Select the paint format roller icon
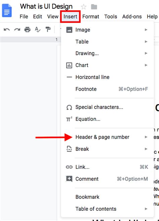159x221 pixels. 48,29
